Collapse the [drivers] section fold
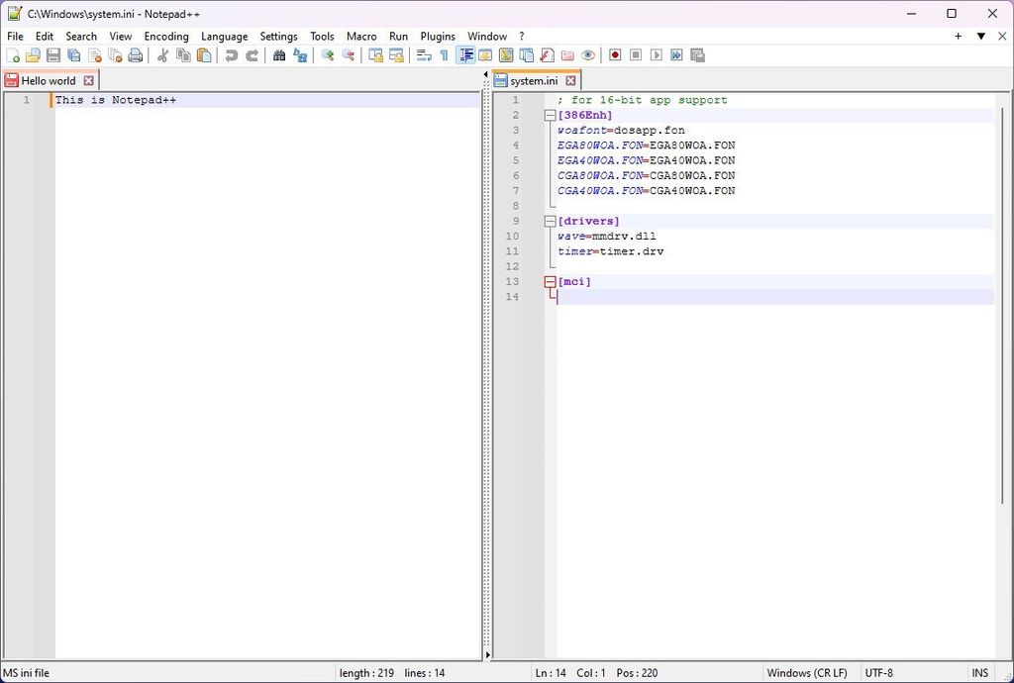The width and height of the screenshot is (1014, 683). click(x=551, y=221)
